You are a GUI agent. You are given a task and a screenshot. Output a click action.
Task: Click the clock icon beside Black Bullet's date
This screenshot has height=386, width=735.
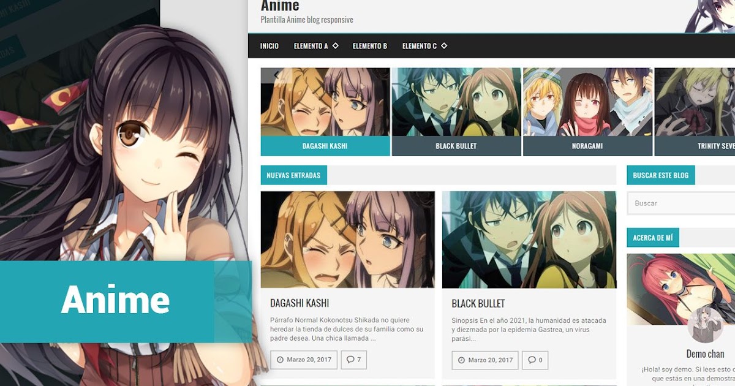point(461,360)
